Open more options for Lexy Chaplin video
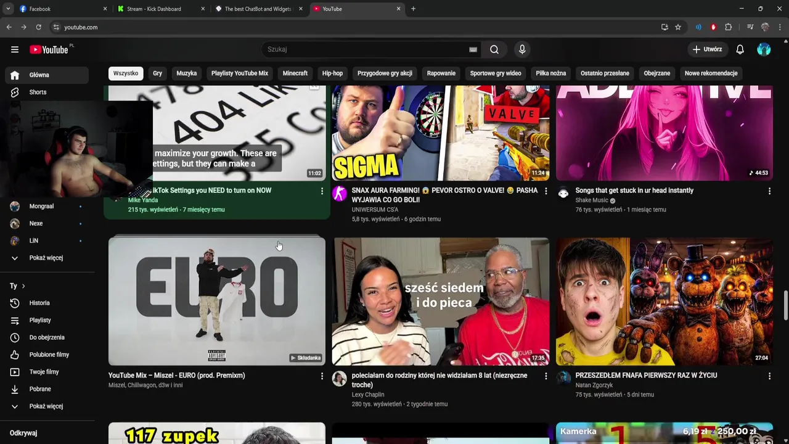 click(x=546, y=376)
